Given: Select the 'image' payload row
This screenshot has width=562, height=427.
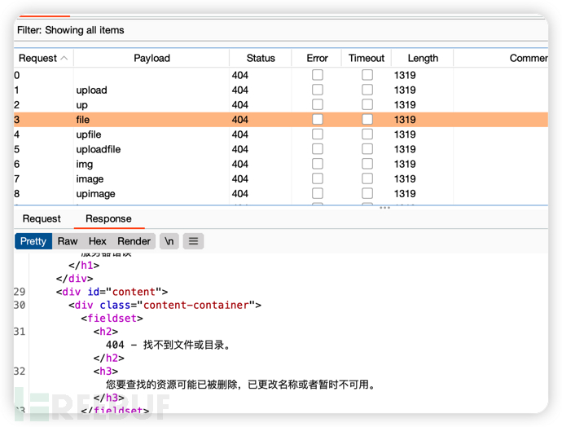Looking at the screenshot, I should [x=281, y=179].
